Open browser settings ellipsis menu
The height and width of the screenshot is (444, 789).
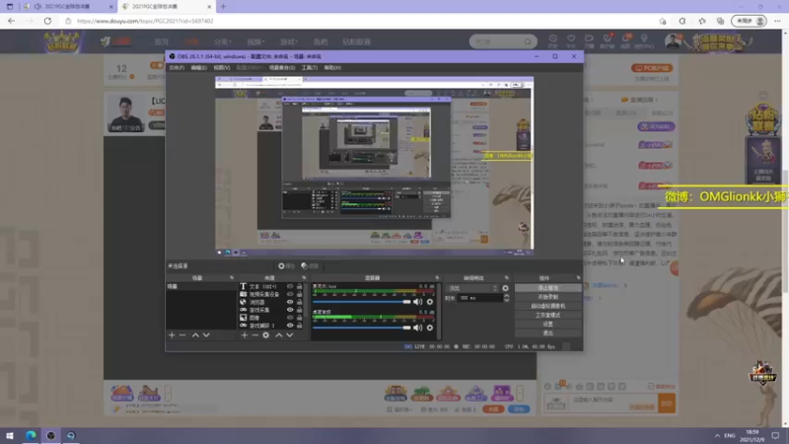click(x=778, y=21)
